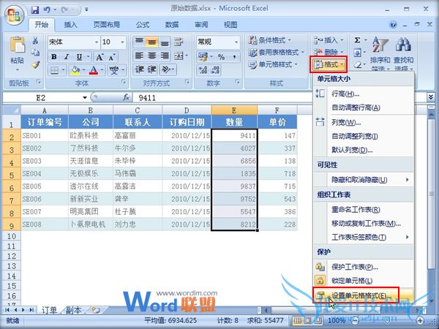Apply accounting number format
Viewport: 439px width, 329px height.
(203, 57)
